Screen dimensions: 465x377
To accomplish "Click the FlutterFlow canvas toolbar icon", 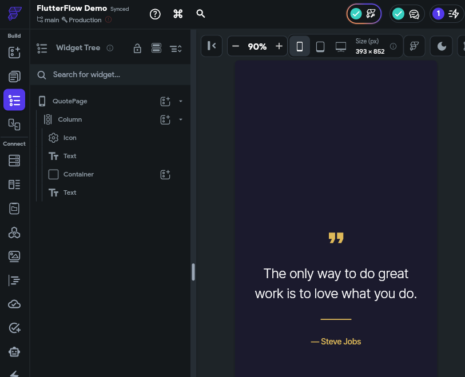I will (x=414, y=46).
